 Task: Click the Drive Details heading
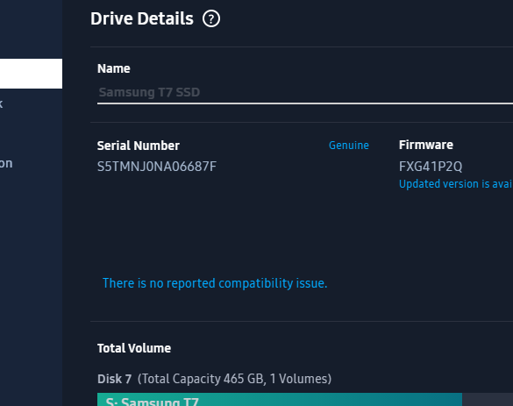(x=142, y=18)
